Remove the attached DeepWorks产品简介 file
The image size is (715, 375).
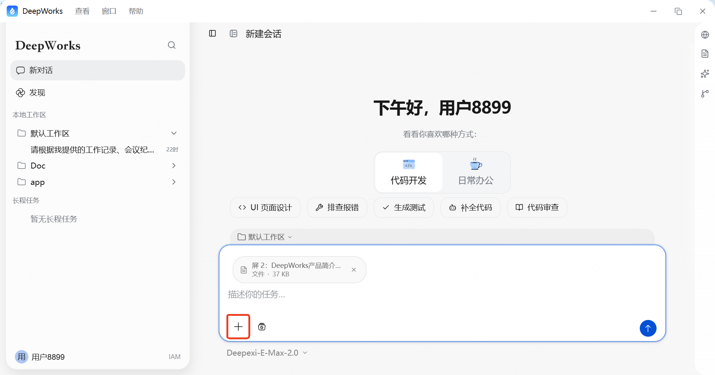point(354,270)
